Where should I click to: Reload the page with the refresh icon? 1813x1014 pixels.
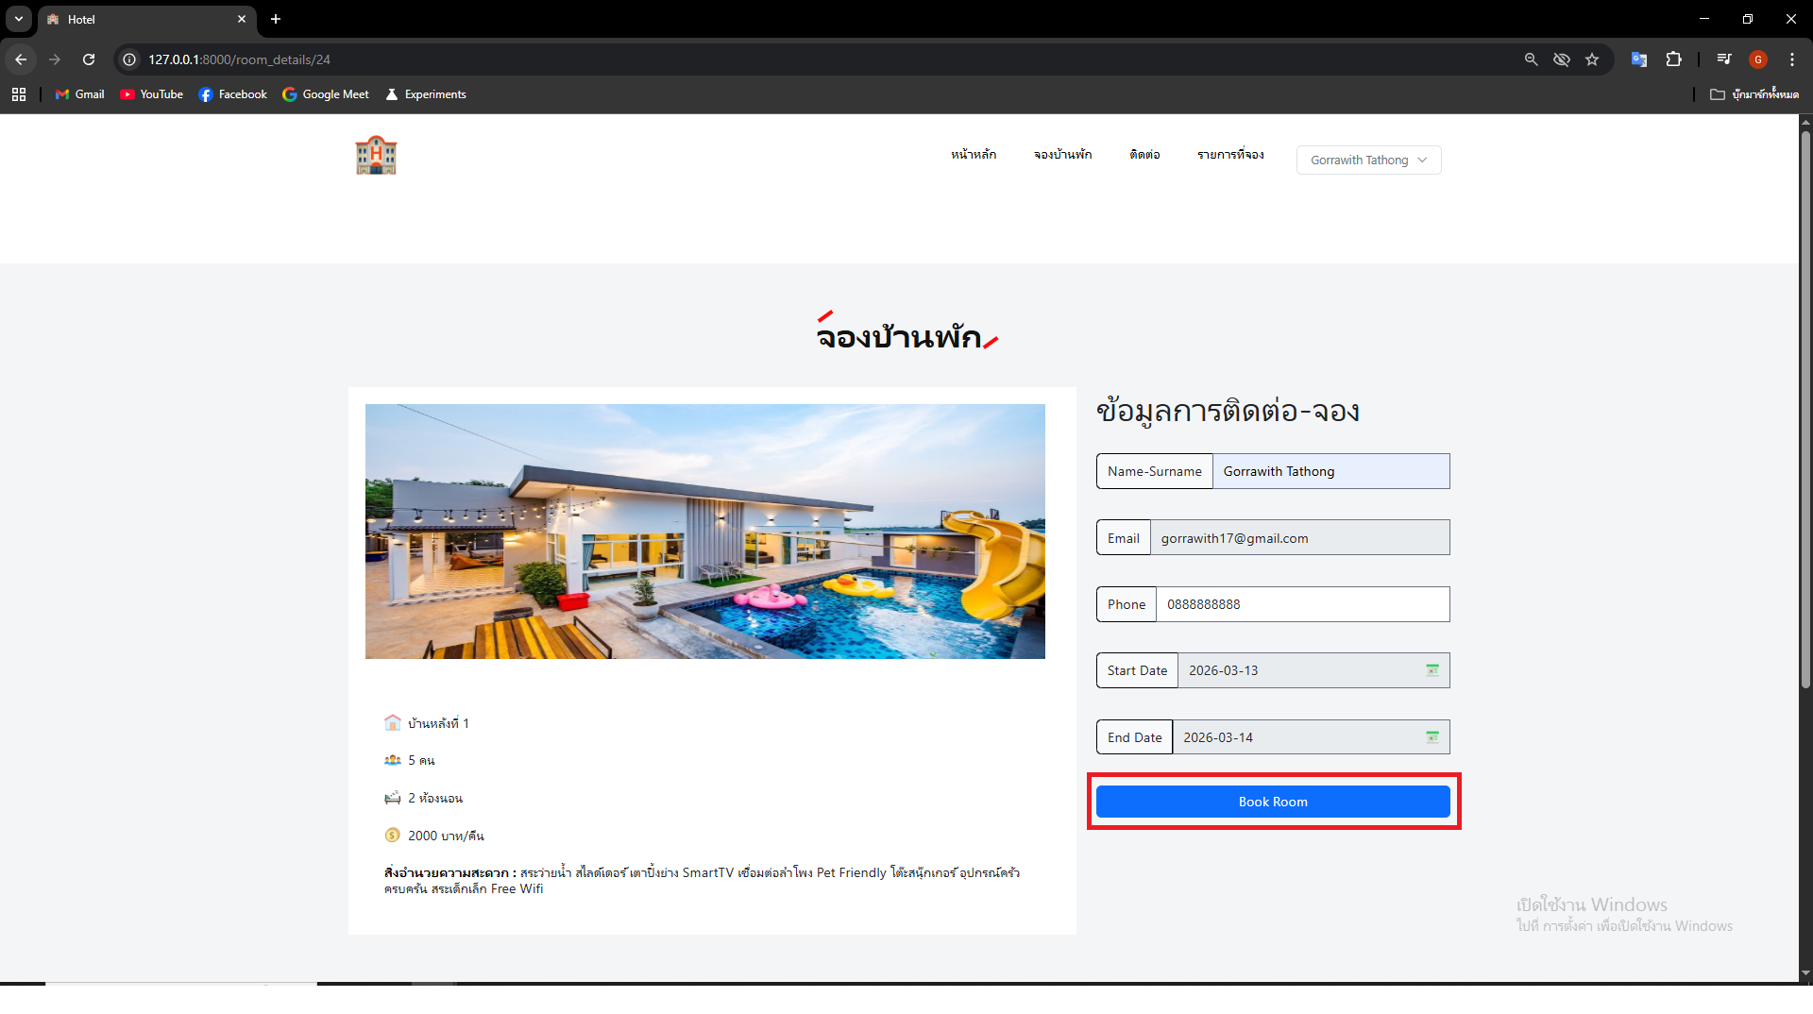(x=89, y=59)
